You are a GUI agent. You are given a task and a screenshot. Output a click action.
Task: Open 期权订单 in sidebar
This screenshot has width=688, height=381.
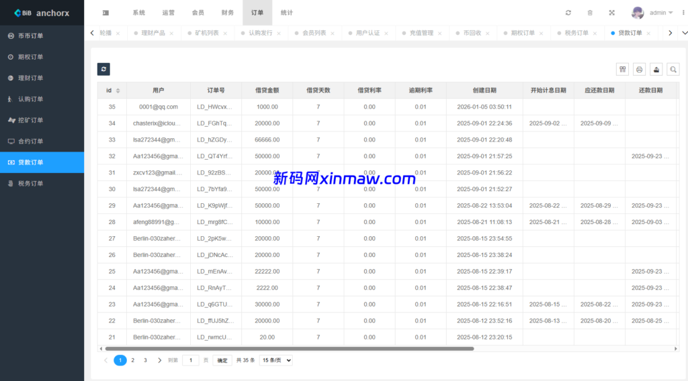pyautogui.click(x=42, y=57)
